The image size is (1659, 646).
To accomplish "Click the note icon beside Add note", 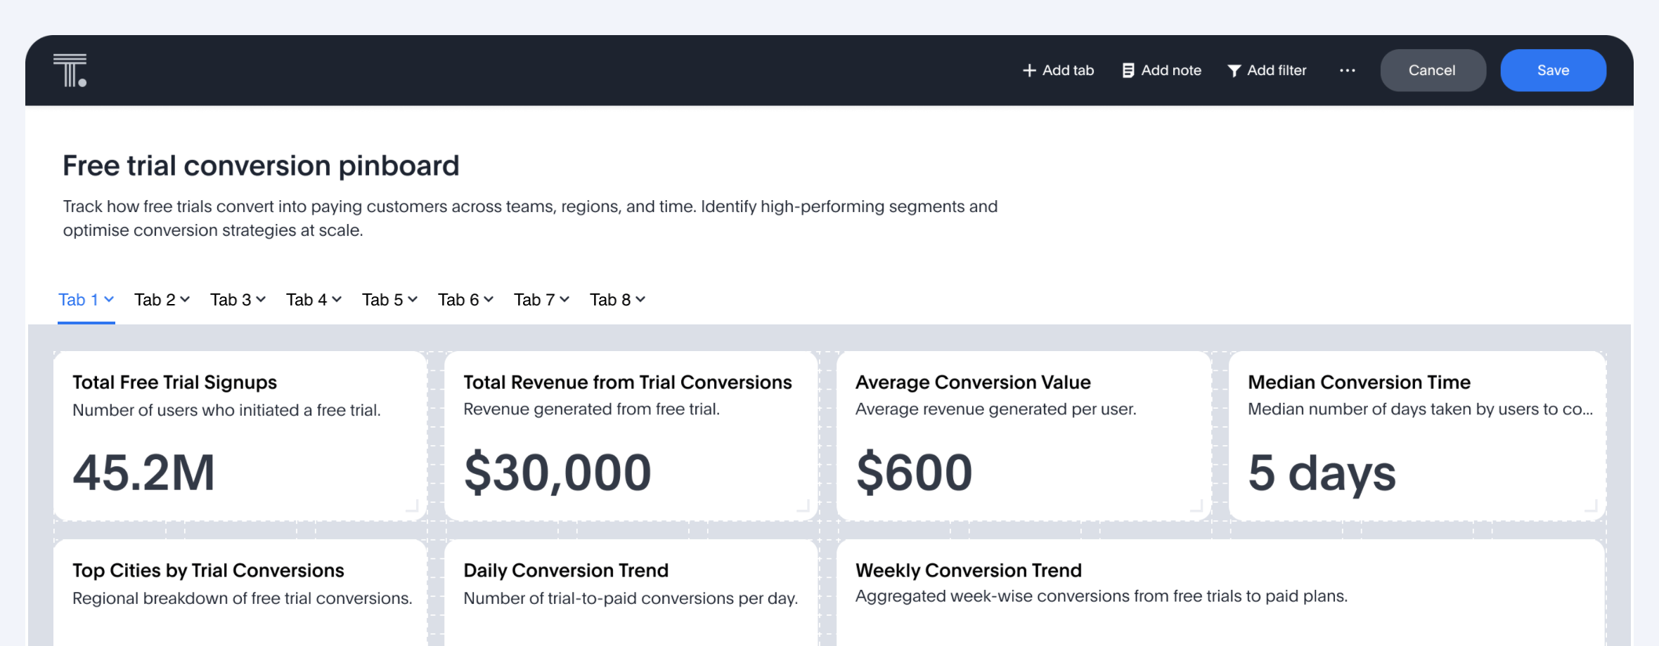I will click(x=1128, y=70).
